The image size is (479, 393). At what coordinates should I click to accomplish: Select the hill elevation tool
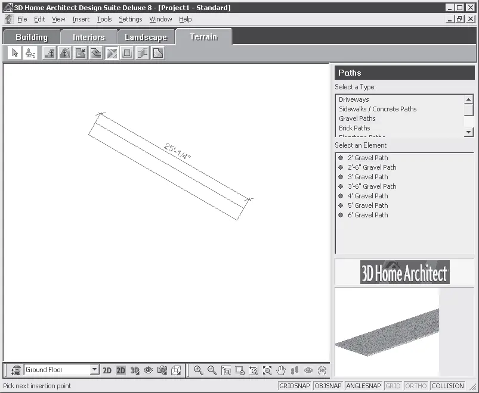[x=65, y=53]
